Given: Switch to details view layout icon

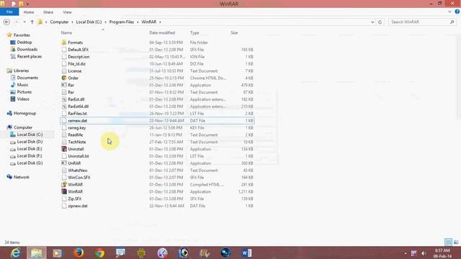Looking at the screenshot, I should click(x=448, y=242).
